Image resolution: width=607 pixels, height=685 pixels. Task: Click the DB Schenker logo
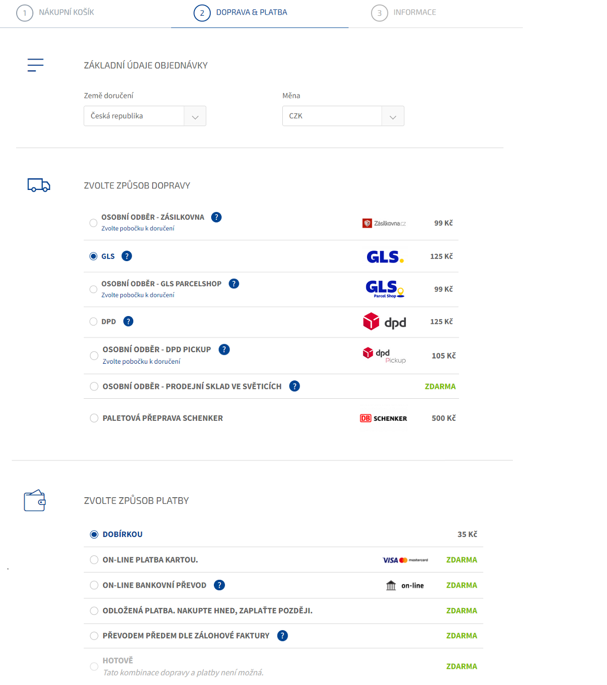[x=383, y=419]
